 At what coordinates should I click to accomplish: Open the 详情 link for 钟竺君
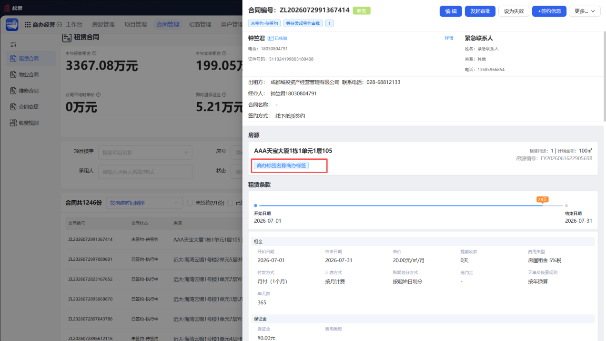pos(449,38)
